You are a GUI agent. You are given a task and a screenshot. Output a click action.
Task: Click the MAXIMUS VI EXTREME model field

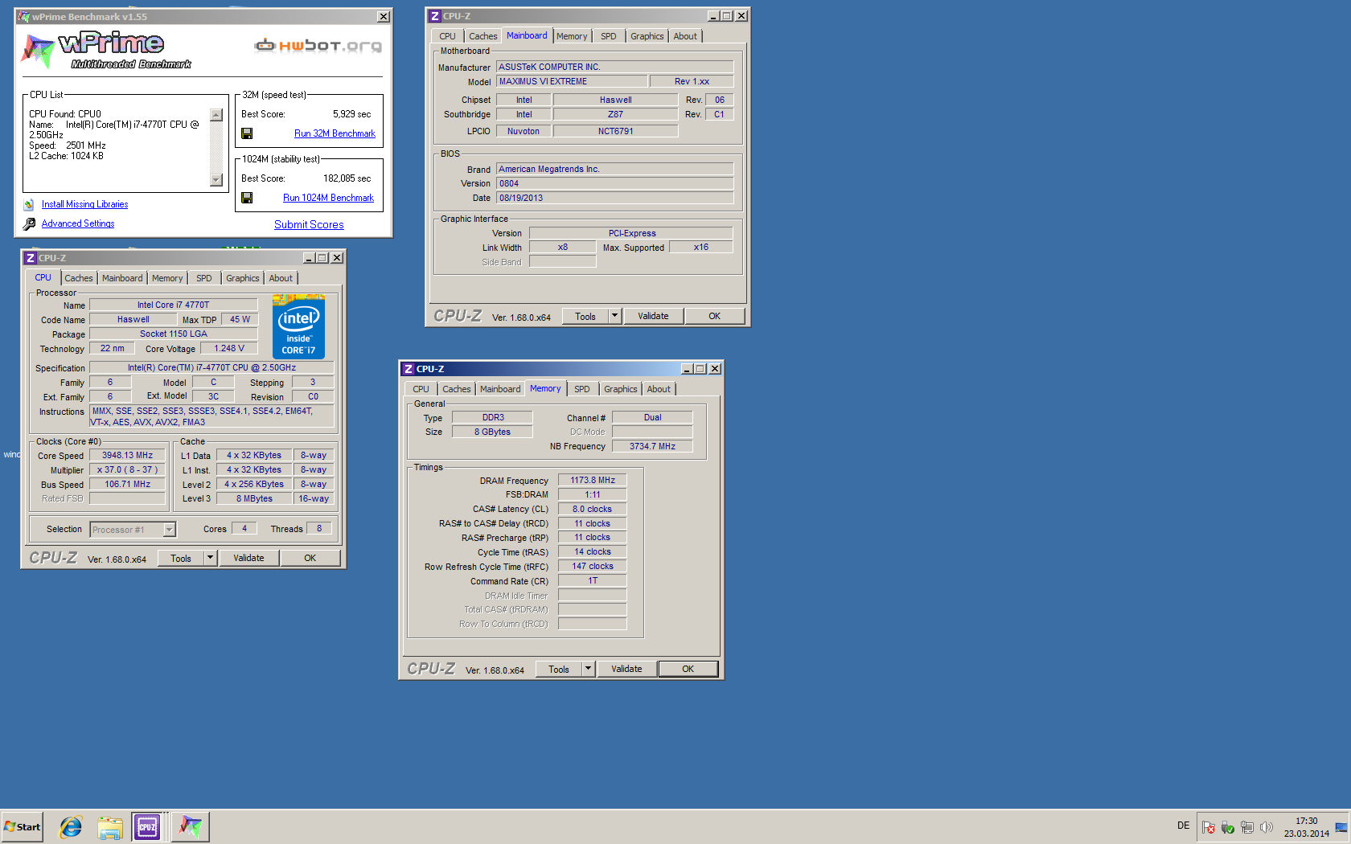[x=572, y=81]
